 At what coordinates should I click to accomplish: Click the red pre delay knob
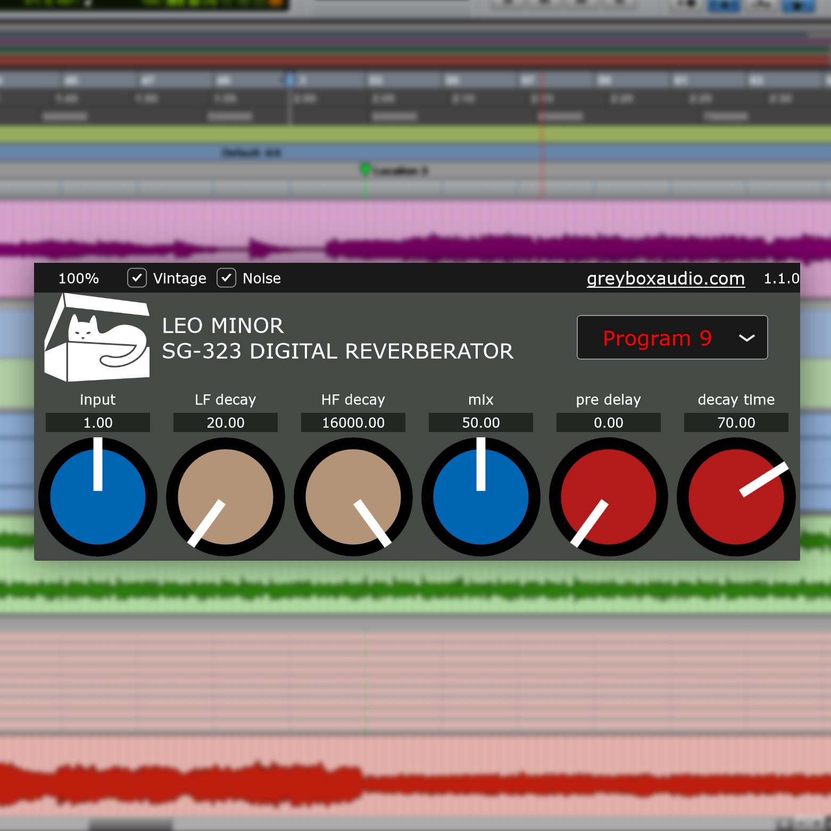point(609,497)
